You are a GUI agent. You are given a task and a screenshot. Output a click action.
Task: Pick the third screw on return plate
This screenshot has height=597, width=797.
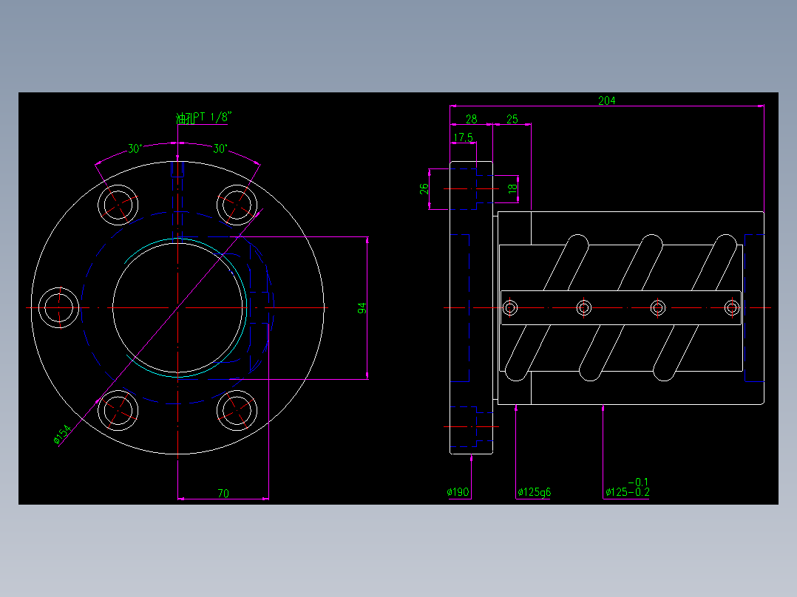pyautogui.click(x=658, y=308)
